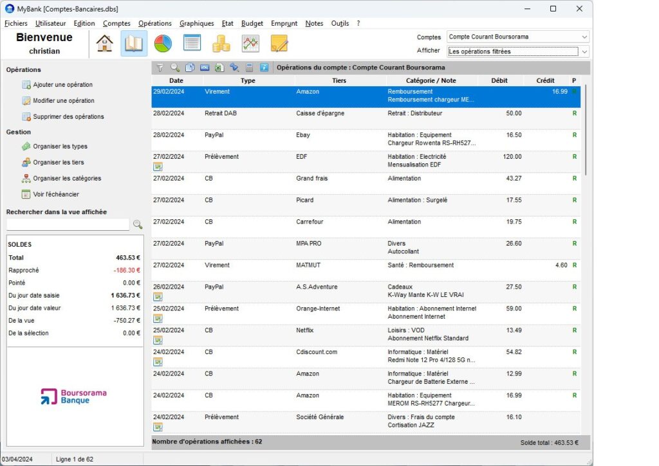Click calendar icon in Société Générale row
Viewport: 659px width, 466px height.
point(158,427)
